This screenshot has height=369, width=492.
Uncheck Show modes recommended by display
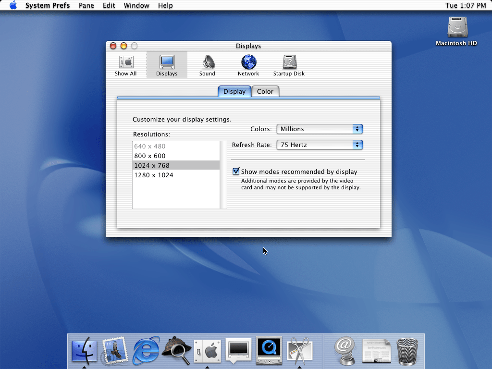(x=236, y=172)
